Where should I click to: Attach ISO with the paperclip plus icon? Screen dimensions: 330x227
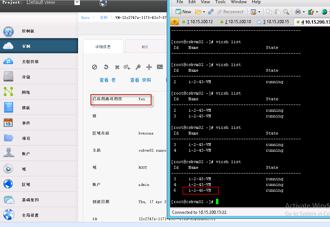coord(127,67)
